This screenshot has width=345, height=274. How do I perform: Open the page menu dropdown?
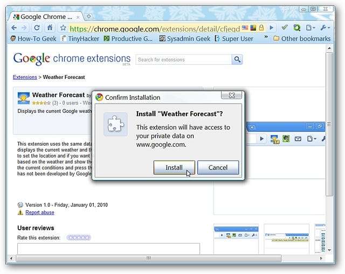pos(310,28)
